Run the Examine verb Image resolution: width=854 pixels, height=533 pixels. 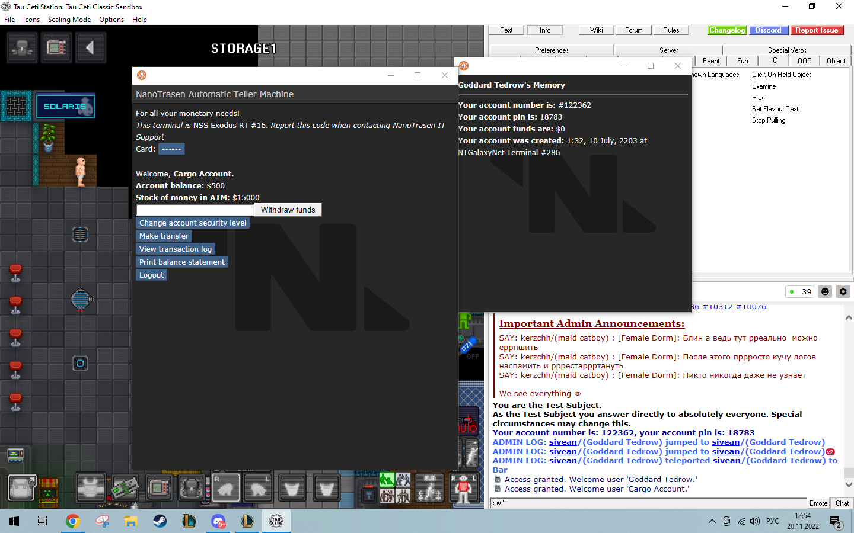click(x=764, y=86)
